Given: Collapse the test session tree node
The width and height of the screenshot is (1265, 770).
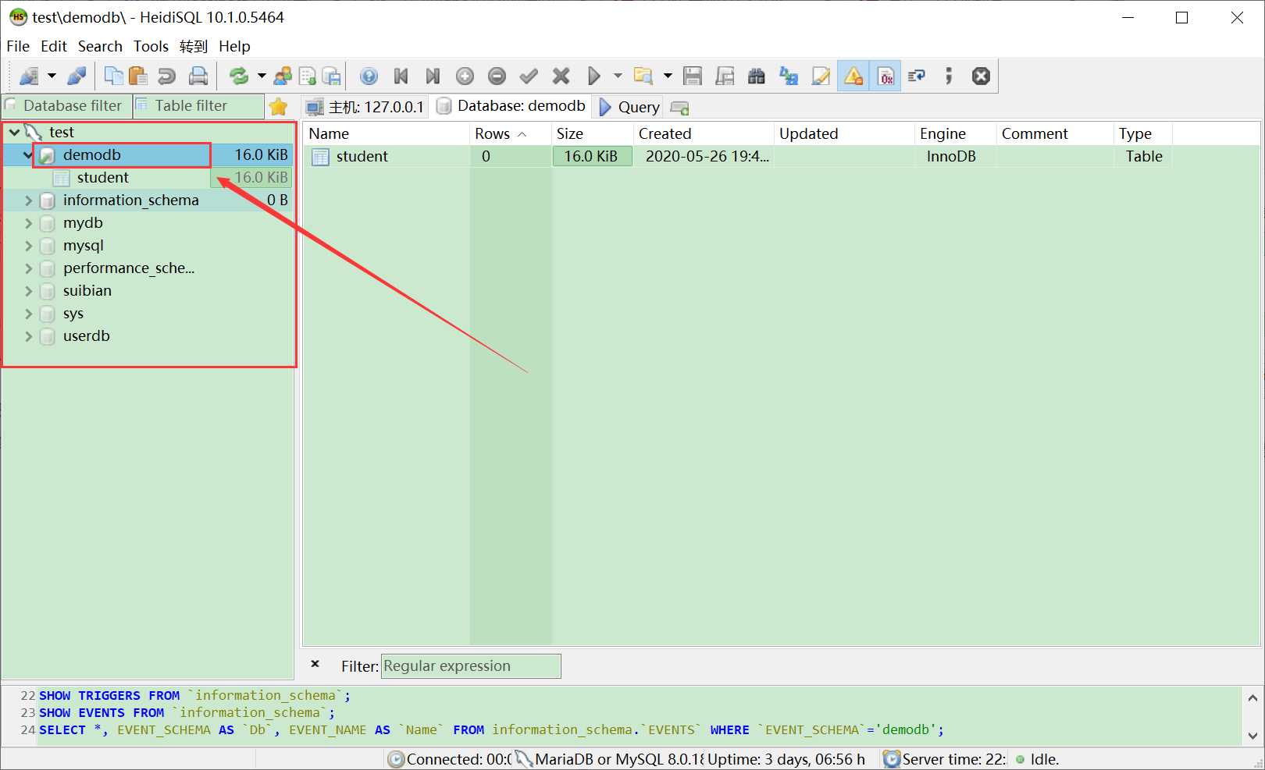Looking at the screenshot, I should [14, 133].
